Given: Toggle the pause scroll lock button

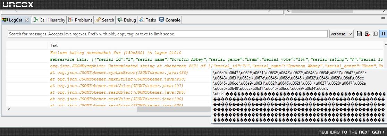Looking at the screenshot, I should click(383, 34).
